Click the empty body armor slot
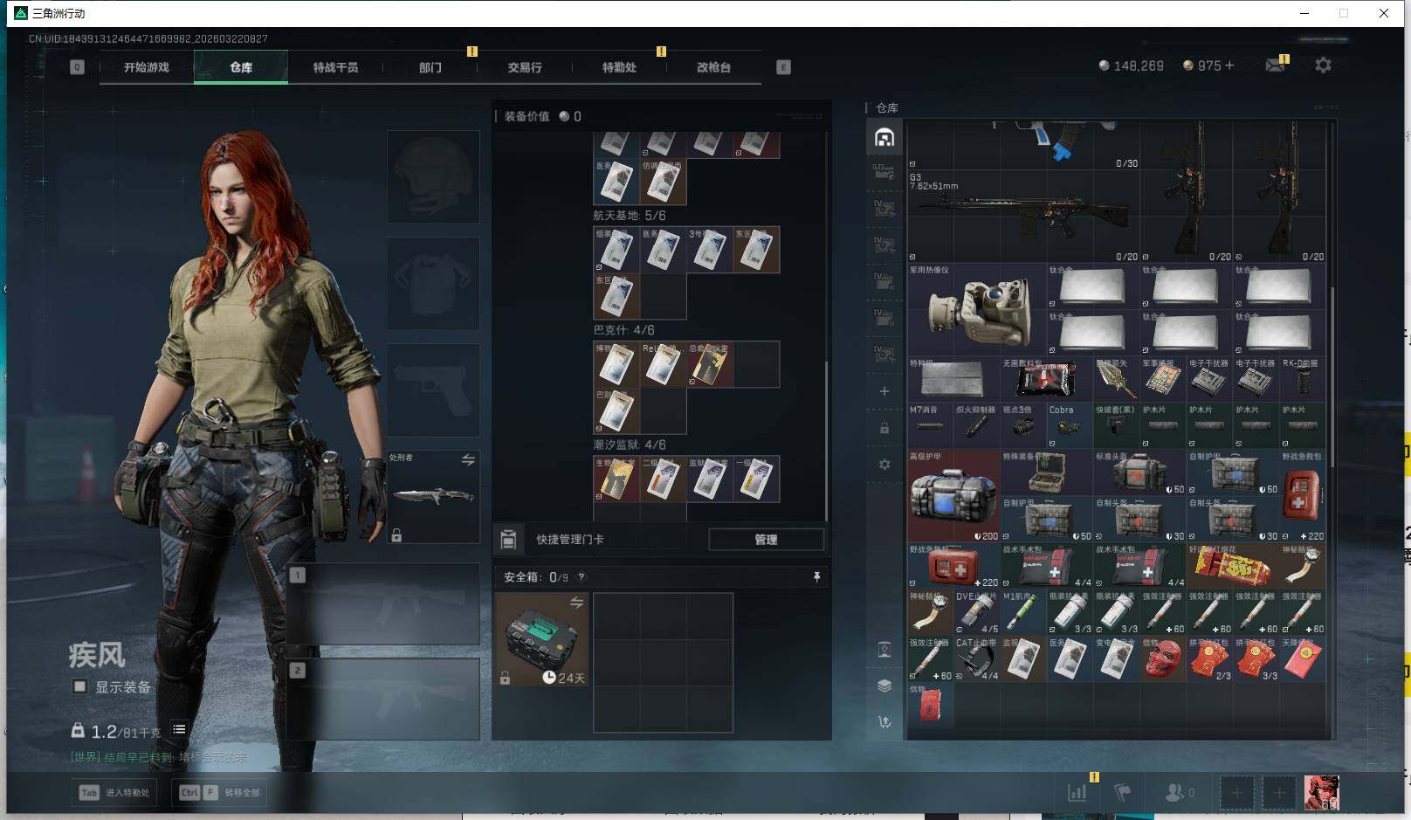 click(x=433, y=283)
